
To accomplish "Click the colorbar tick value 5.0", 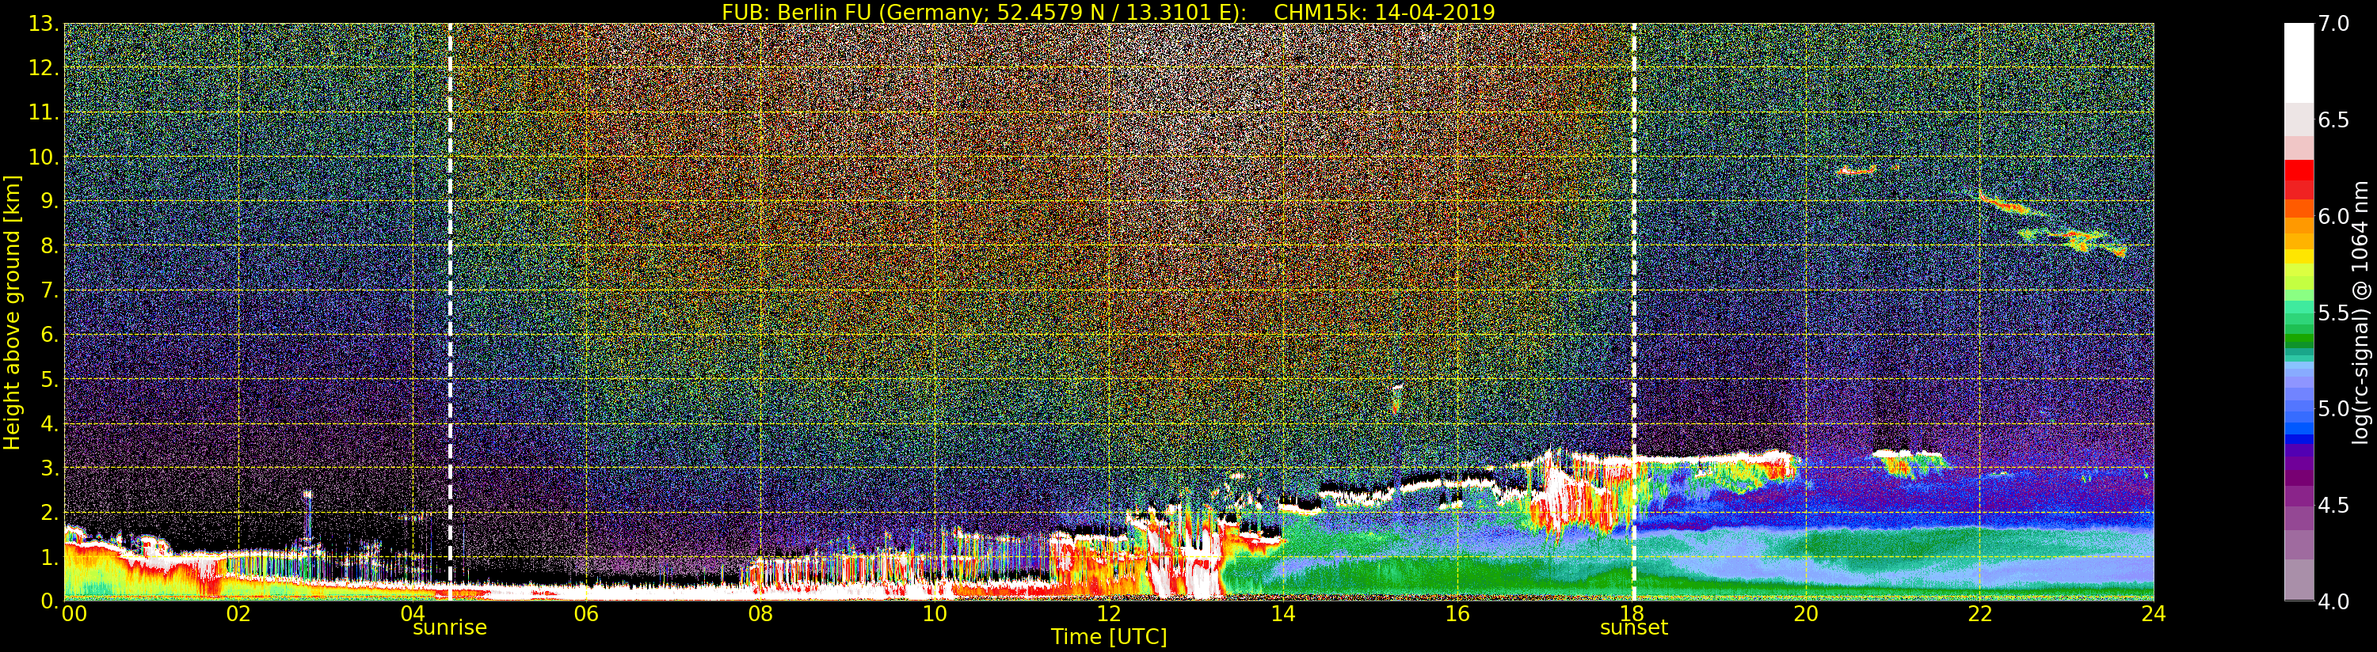I will (x=2333, y=408).
